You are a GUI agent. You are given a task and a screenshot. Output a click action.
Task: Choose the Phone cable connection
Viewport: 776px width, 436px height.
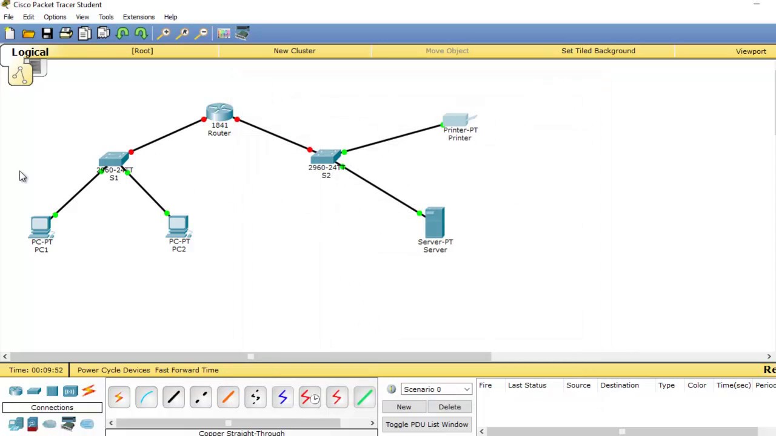tap(255, 398)
